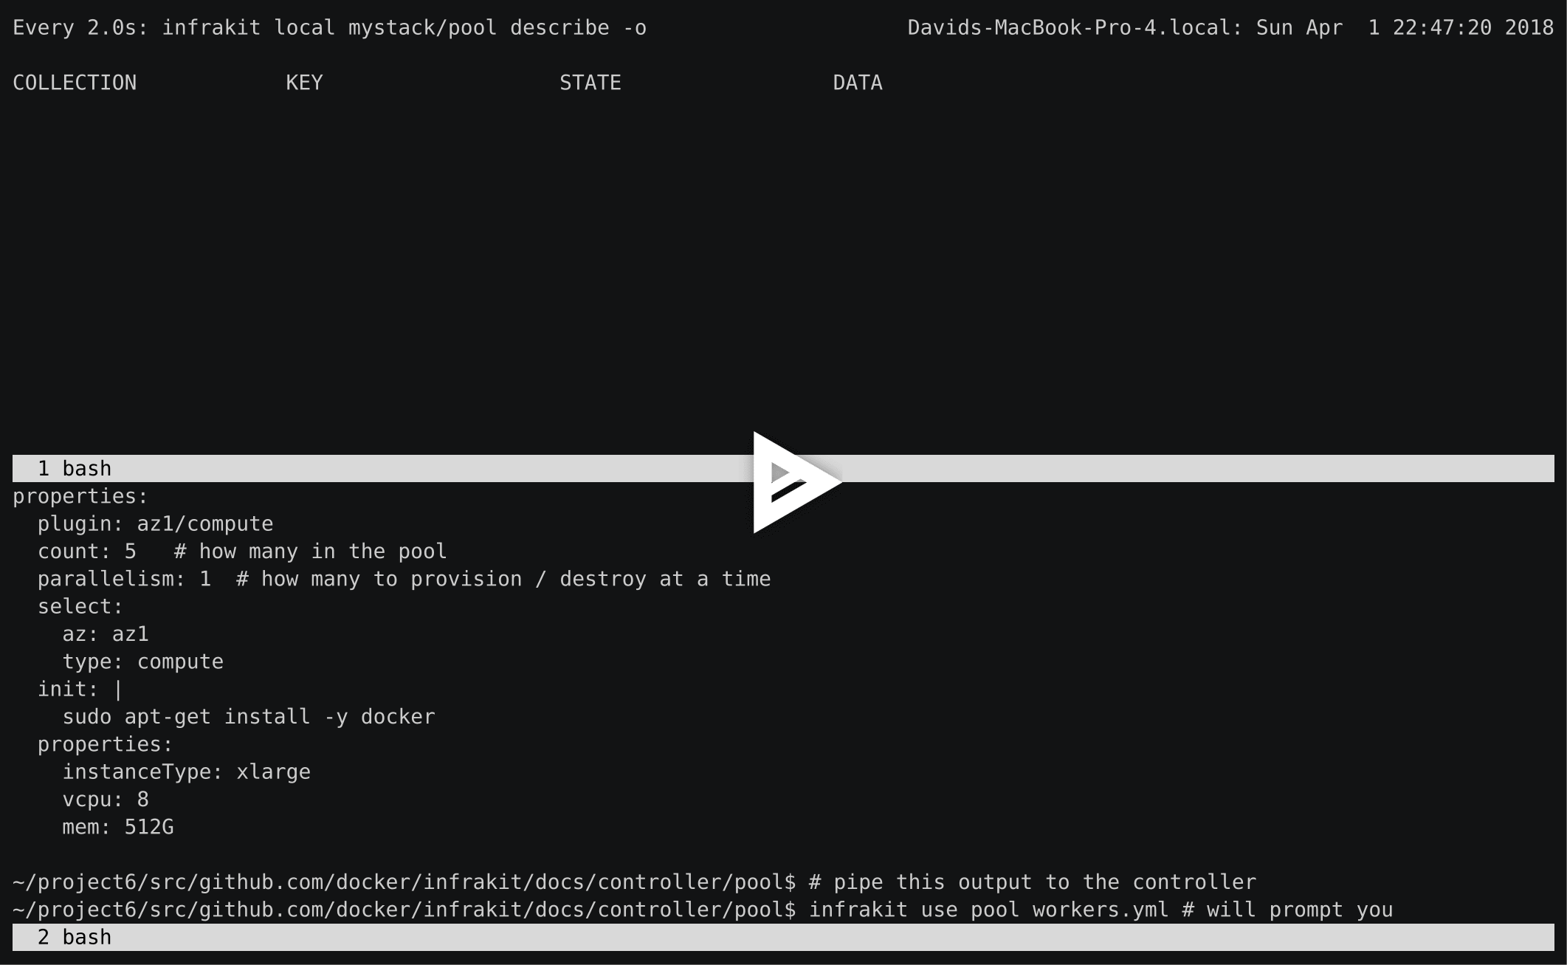Click the 'parallelism: 1' line
Viewport: 1567px width, 965px height.
tap(404, 579)
